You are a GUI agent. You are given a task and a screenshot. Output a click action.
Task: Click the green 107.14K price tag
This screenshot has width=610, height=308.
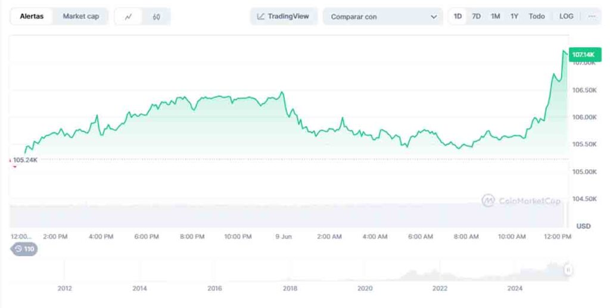tap(583, 55)
